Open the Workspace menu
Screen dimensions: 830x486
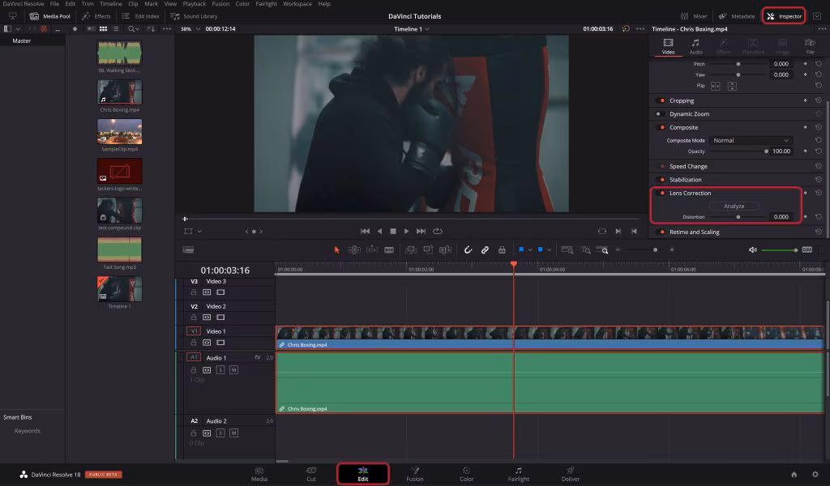point(297,4)
